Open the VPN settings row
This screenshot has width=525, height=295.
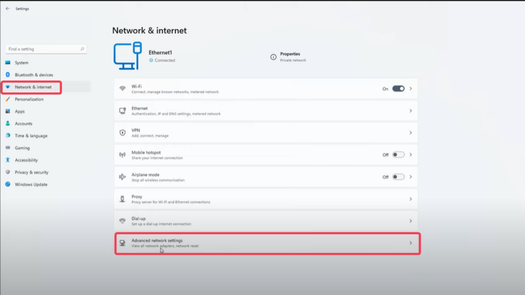(x=266, y=133)
